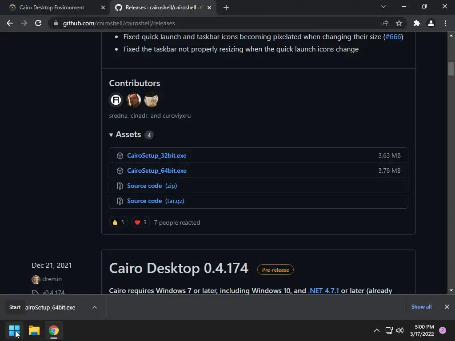The image size is (455, 341).
Task: Open volume control tray icon
Action: point(400,330)
